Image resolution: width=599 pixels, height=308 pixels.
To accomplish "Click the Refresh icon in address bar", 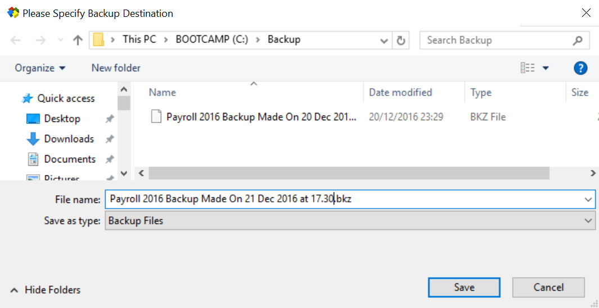I will [400, 40].
